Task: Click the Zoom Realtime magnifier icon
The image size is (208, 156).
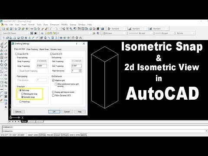Action: [67, 29]
